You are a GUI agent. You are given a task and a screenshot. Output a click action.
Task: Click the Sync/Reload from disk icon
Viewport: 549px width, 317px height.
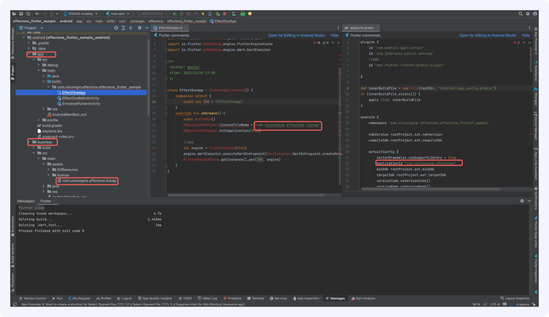(x=28, y=14)
